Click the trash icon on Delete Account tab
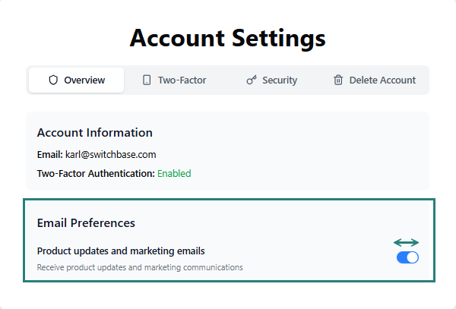 338,80
